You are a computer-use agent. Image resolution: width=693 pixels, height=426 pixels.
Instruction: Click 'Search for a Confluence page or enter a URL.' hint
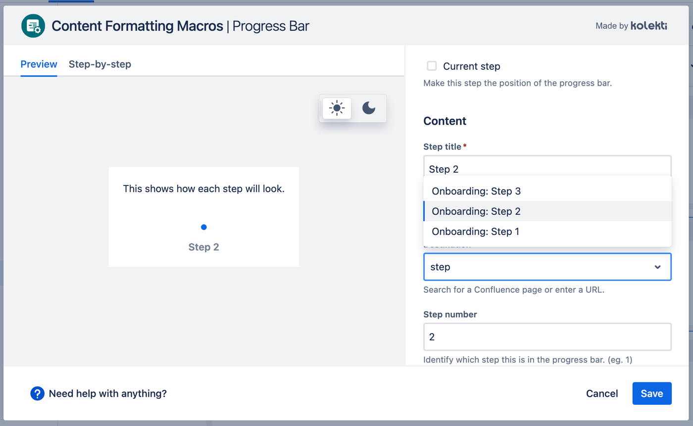pyautogui.click(x=514, y=290)
